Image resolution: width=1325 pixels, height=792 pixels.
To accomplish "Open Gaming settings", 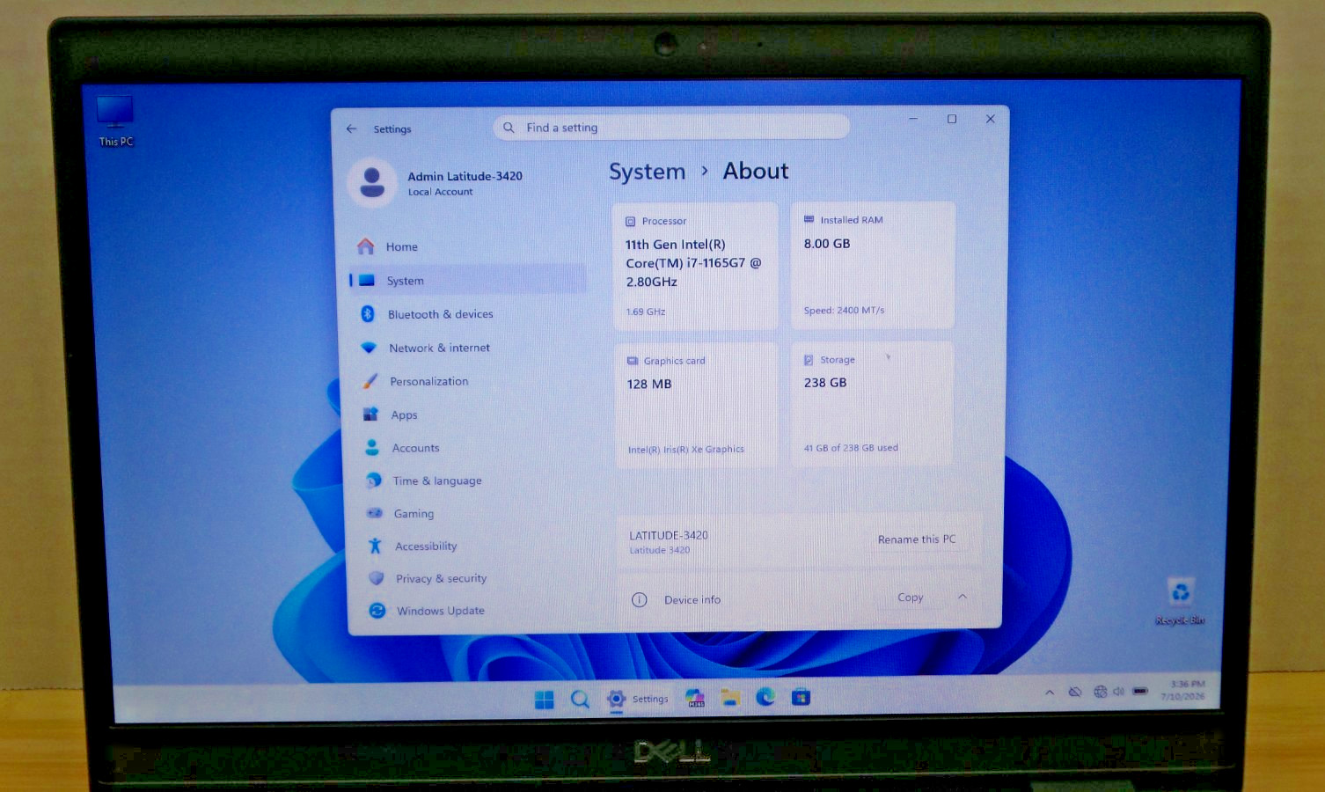I will pyautogui.click(x=473, y=513).
